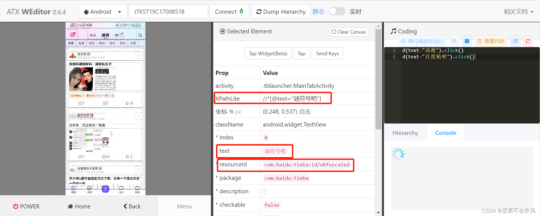Tap comment icon showing 7 replies

click(104, 103)
